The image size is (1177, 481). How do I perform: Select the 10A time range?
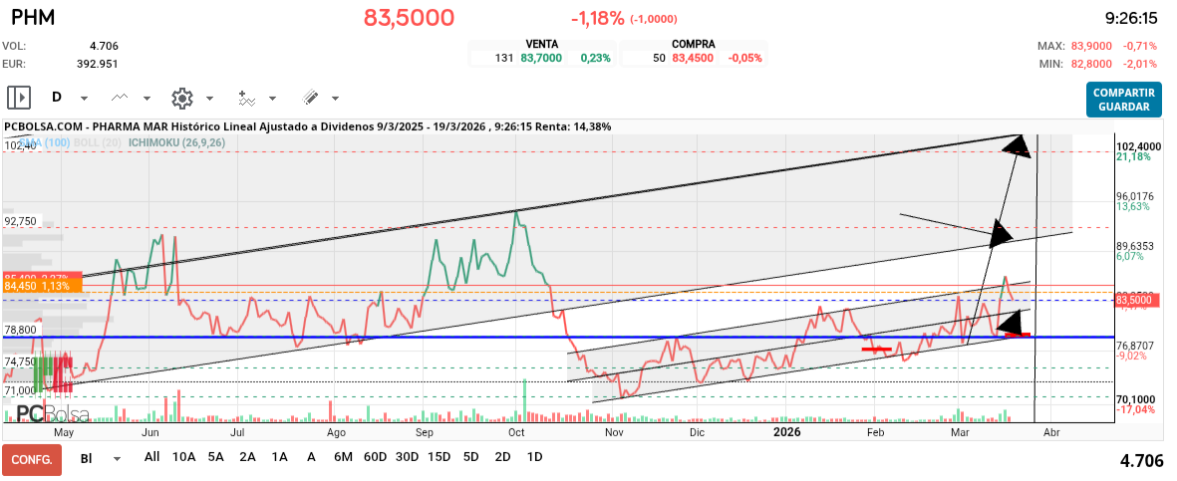(184, 456)
